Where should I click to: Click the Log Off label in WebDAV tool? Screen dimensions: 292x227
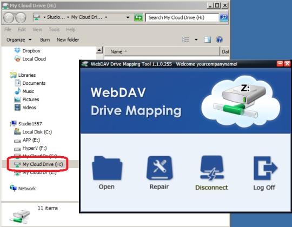coord(264,188)
